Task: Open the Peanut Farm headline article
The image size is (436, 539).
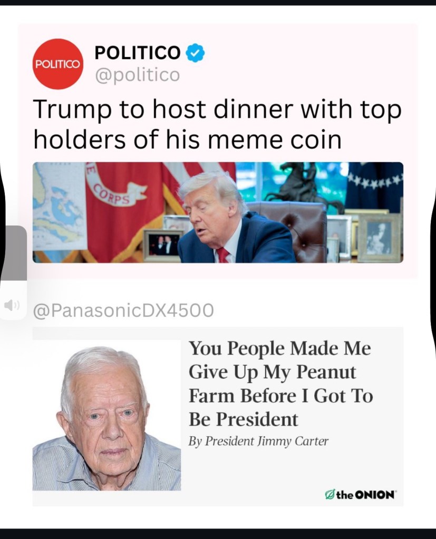Action: pos(280,384)
